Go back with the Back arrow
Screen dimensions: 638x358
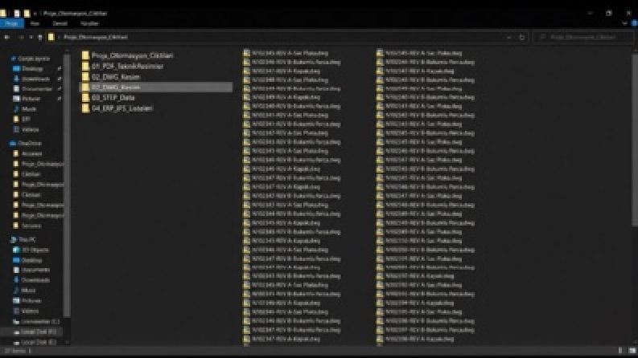point(7,37)
